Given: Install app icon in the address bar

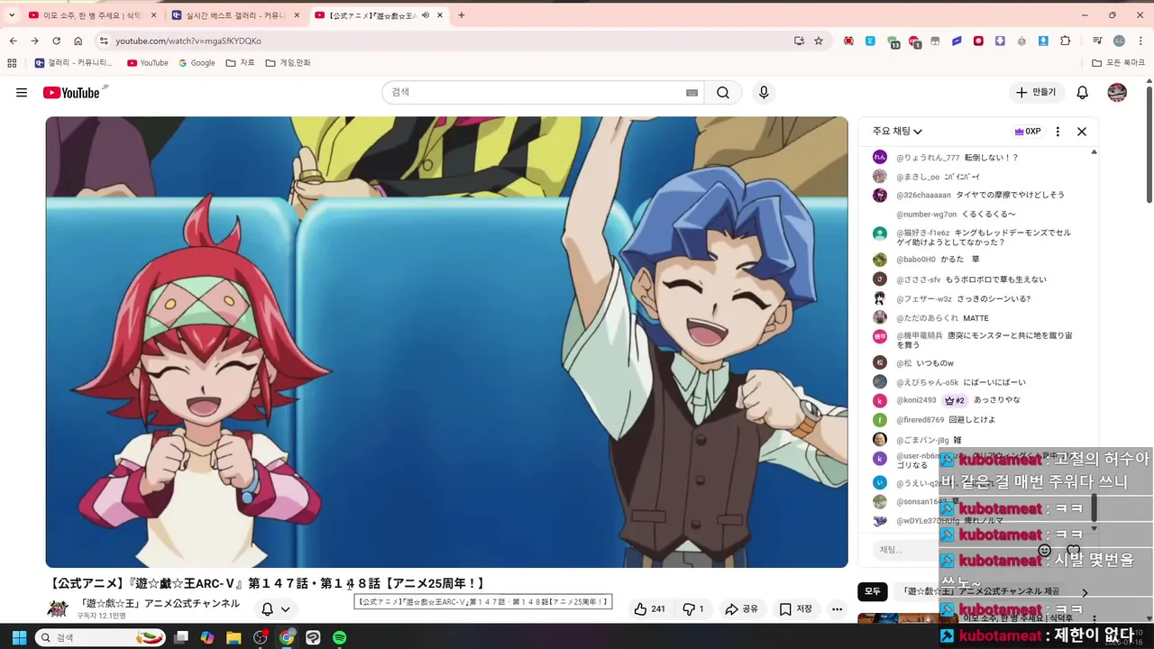Looking at the screenshot, I should click(799, 41).
